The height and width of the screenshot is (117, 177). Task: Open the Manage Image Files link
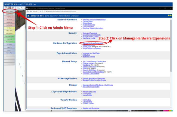[89, 92]
